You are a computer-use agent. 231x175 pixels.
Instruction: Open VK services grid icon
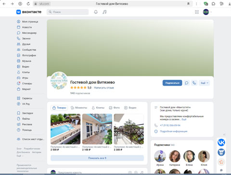tap(197, 12)
